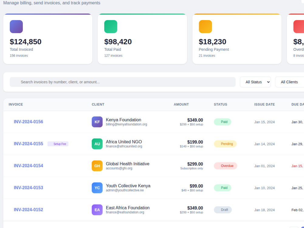The width and height of the screenshot is (304, 228).
Task: Open invoice INV-2024-0155
Action: pos(28,144)
